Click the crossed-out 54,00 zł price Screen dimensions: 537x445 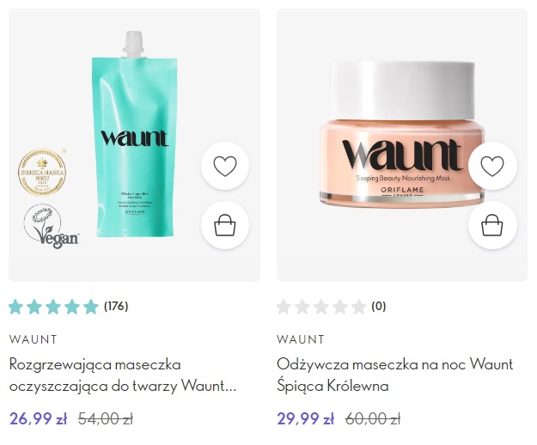(106, 418)
